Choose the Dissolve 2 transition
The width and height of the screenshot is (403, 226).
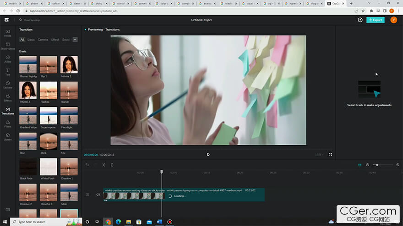[x=28, y=192]
